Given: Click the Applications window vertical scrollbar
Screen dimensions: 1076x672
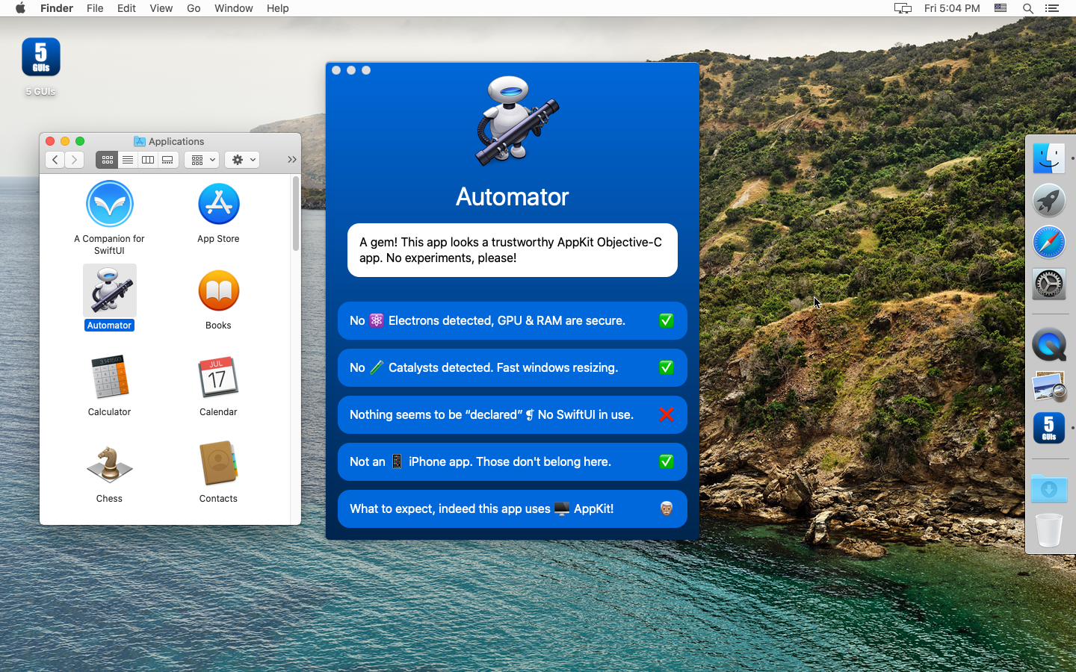Looking at the screenshot, I should click(x=296, y=214).
